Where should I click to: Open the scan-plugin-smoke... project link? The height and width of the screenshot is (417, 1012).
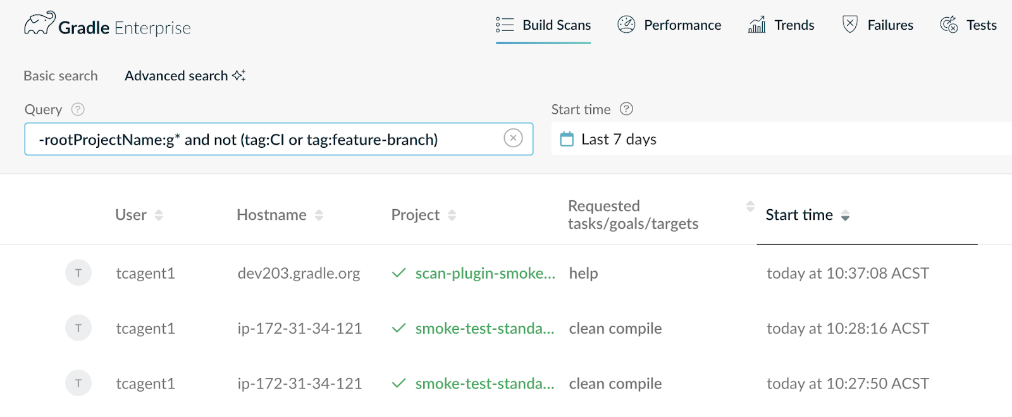(x=485, y=273)
